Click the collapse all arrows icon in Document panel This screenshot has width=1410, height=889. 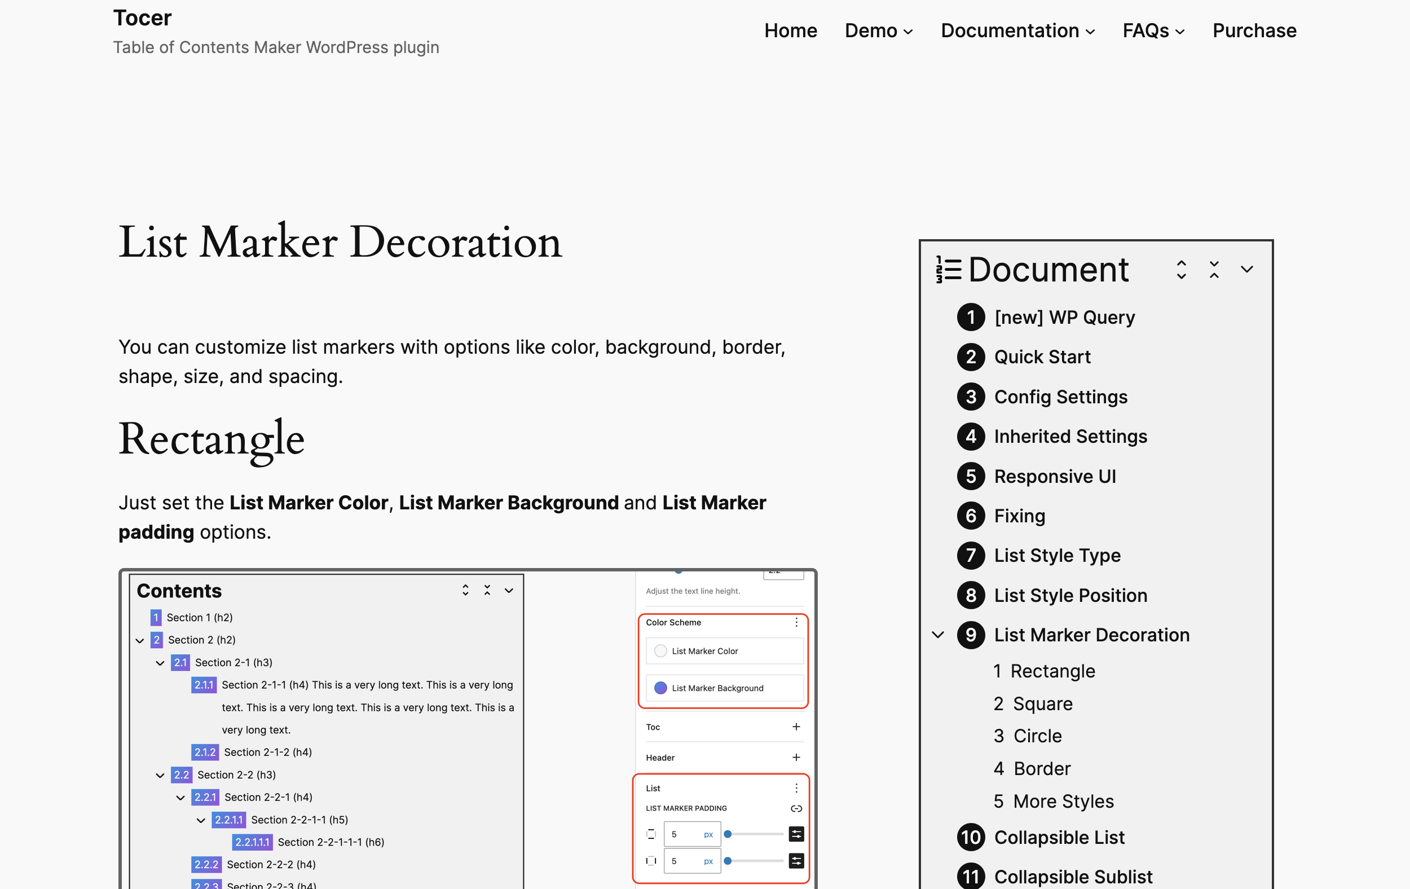tap(1214, 270)
